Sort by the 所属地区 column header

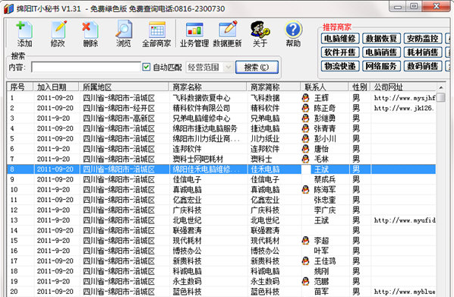point(124,87)
